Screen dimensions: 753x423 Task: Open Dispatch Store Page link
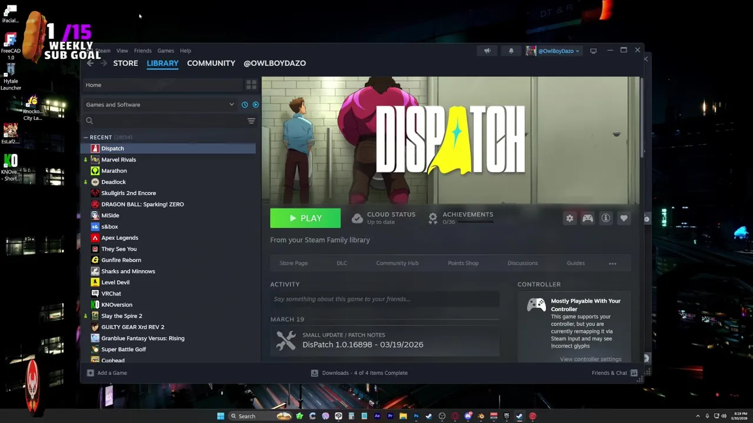point(294,263)
